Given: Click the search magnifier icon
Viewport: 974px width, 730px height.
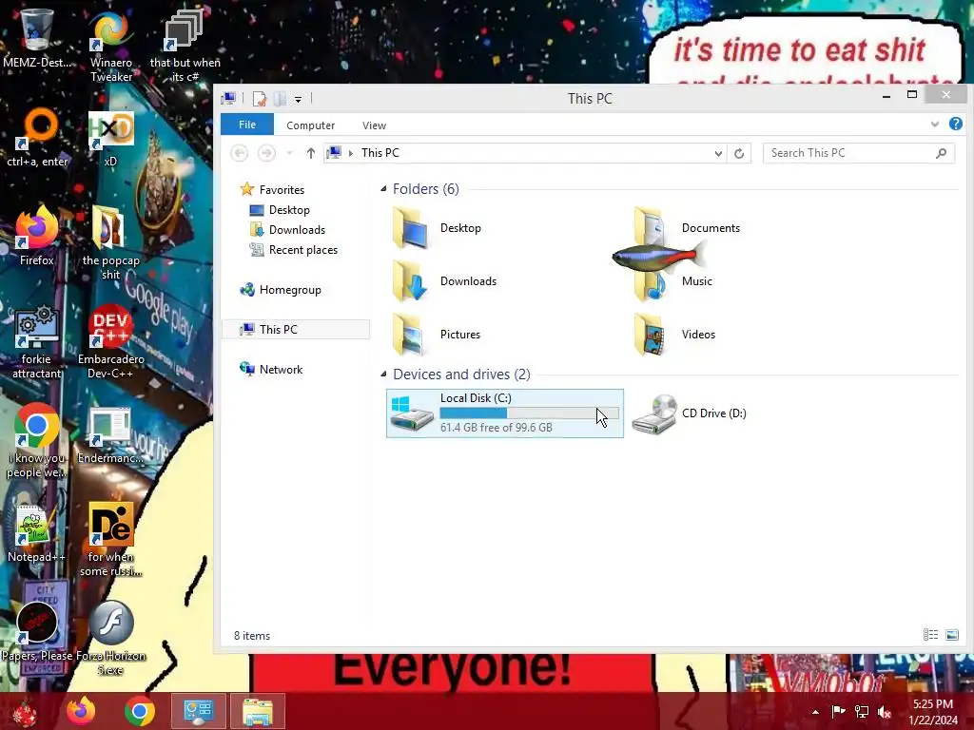Looking at the screenshot, I should 942,153.
